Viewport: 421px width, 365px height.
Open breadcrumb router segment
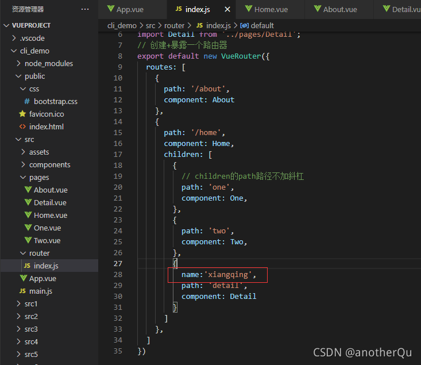point(174,25)
